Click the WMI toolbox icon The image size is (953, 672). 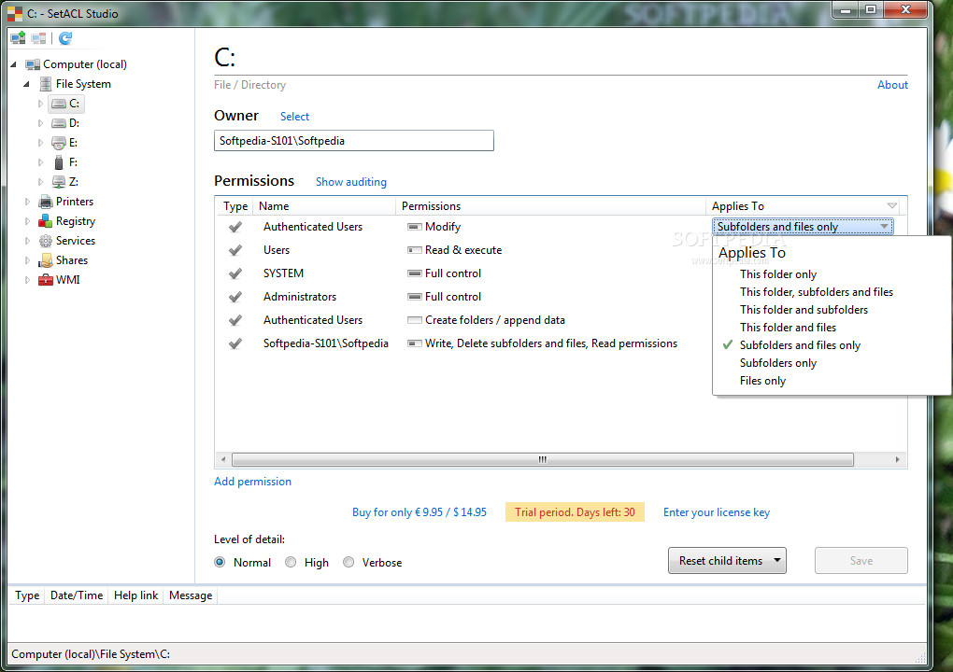point(46,280)
